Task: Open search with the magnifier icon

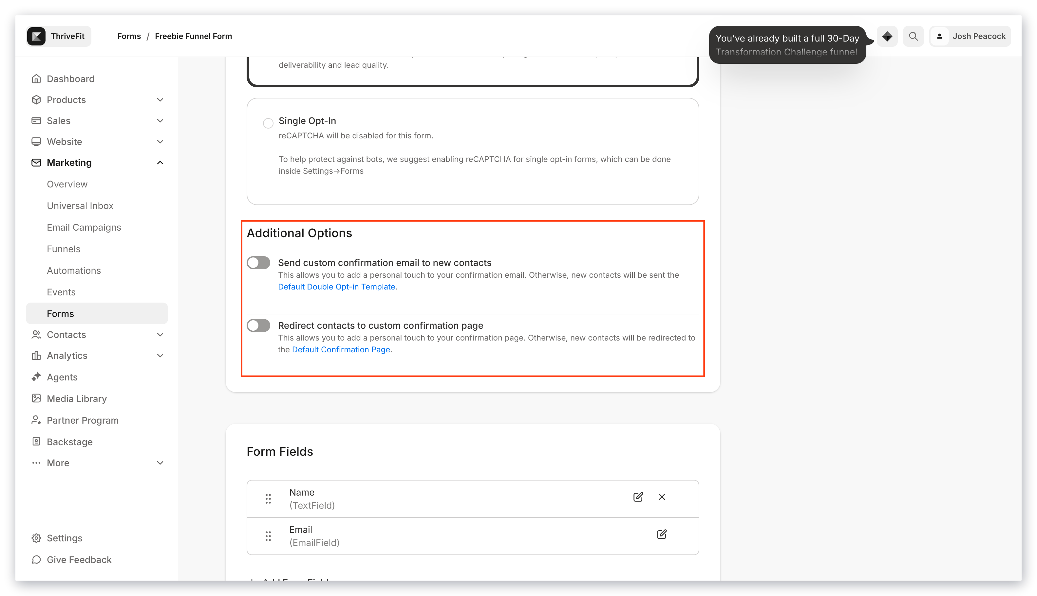Action: point(913,36)
